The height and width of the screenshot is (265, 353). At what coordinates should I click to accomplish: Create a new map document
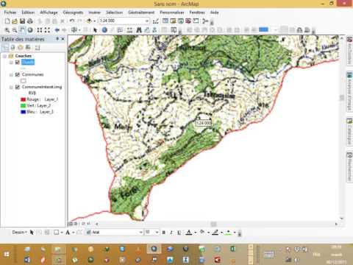7,21
